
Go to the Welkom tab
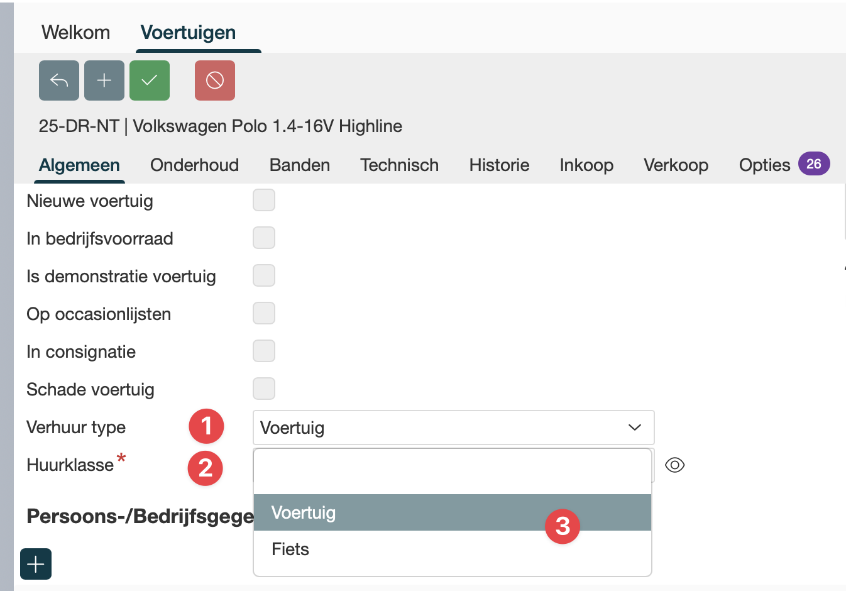click(75, 33)
